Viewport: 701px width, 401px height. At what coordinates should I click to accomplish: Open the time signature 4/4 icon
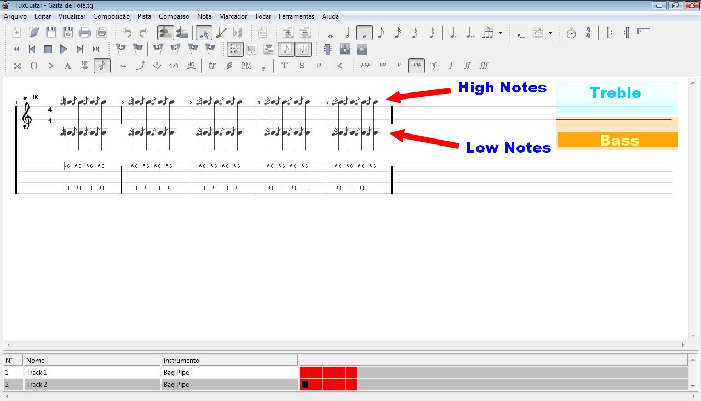click(x=588, y=33)
